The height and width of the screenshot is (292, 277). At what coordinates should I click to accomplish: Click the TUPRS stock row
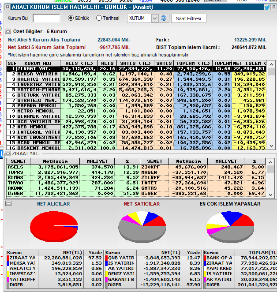(73, 172)
